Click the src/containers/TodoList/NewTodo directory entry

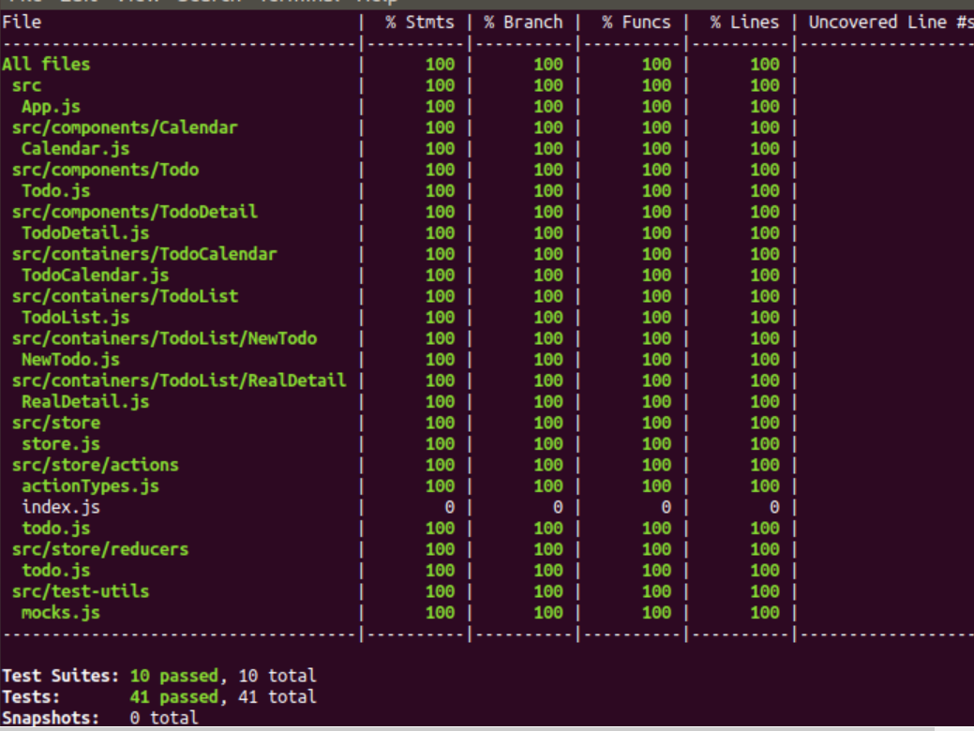point(164,338)
